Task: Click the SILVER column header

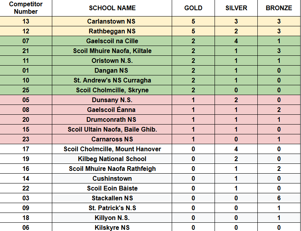Action: coord(236,8)
